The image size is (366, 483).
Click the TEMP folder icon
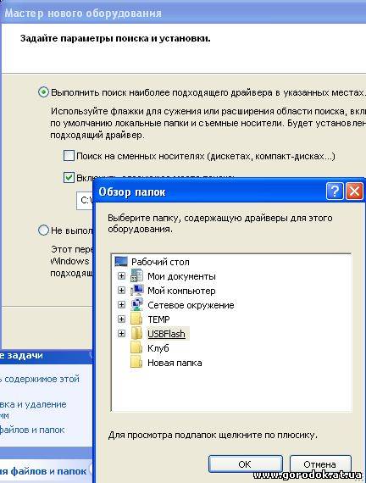pos(136,319)
